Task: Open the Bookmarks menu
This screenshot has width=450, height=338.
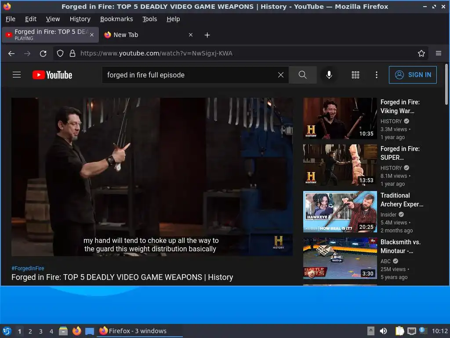Action: (x=116, y=19)
